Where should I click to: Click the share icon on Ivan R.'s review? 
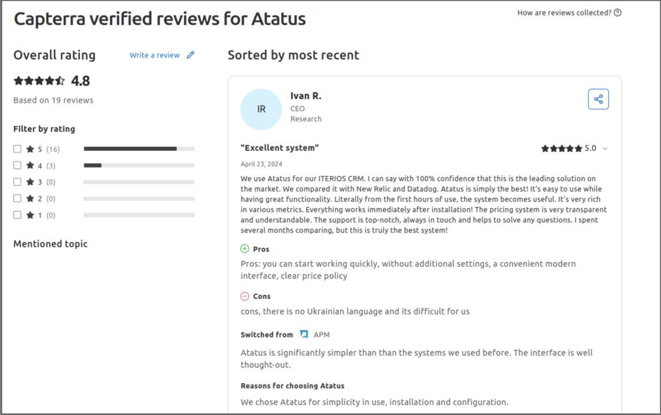click(598, 99)
